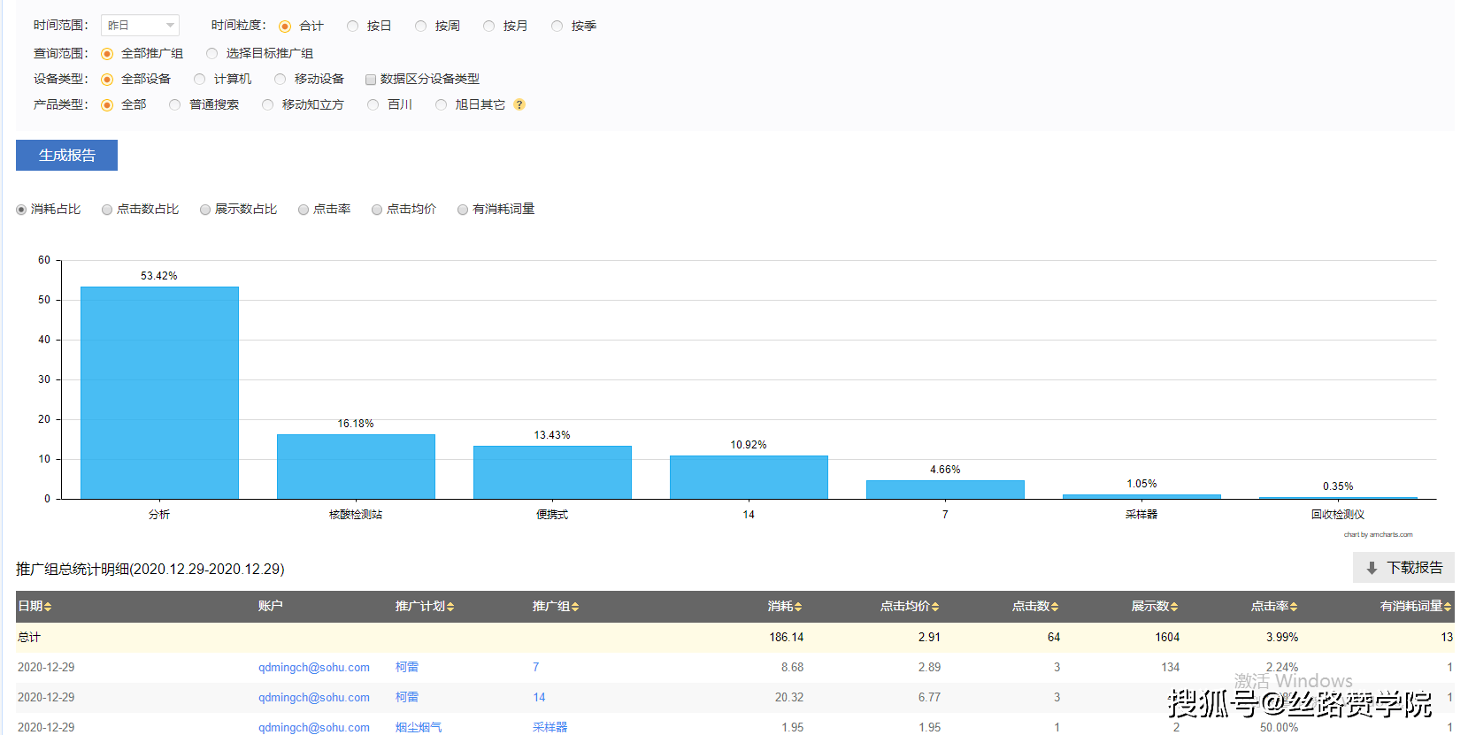Sort table by 推广计划 arrows
The height and width of the screenshot is (735, 1468).
(x=450, y=607)
